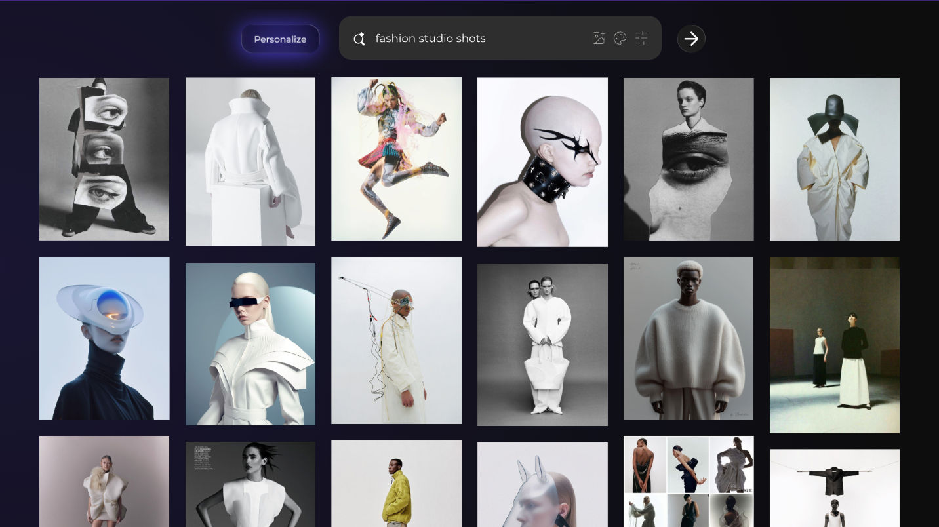Open the three stacked eyes collage image
This screenshot has width=939, height=527.
tap(104, 159)
